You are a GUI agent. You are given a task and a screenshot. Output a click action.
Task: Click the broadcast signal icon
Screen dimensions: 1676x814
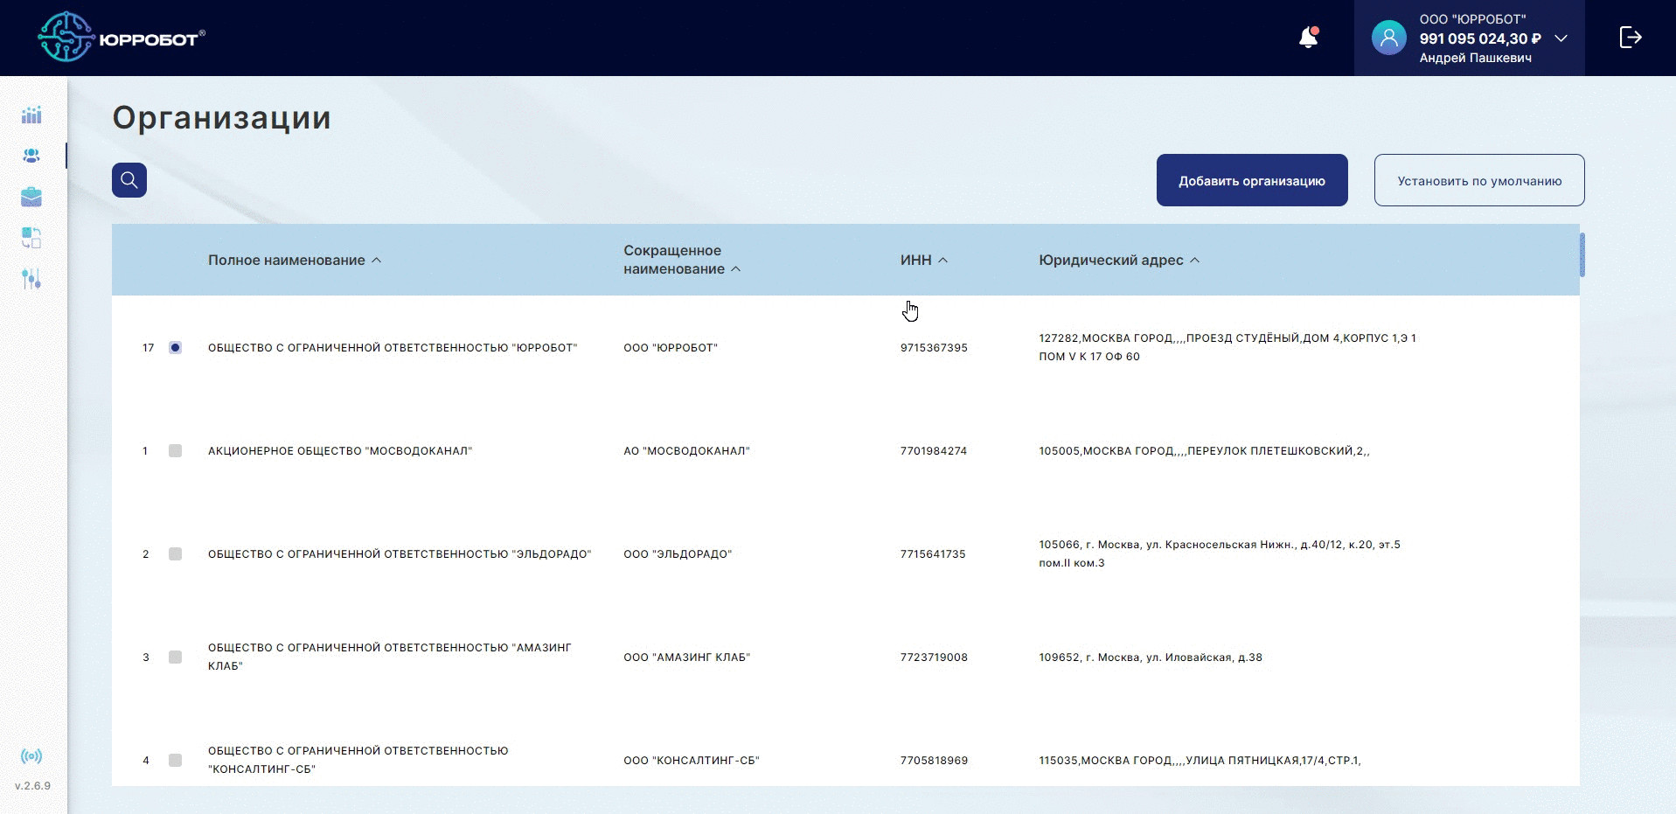click(x=31, y=756)
